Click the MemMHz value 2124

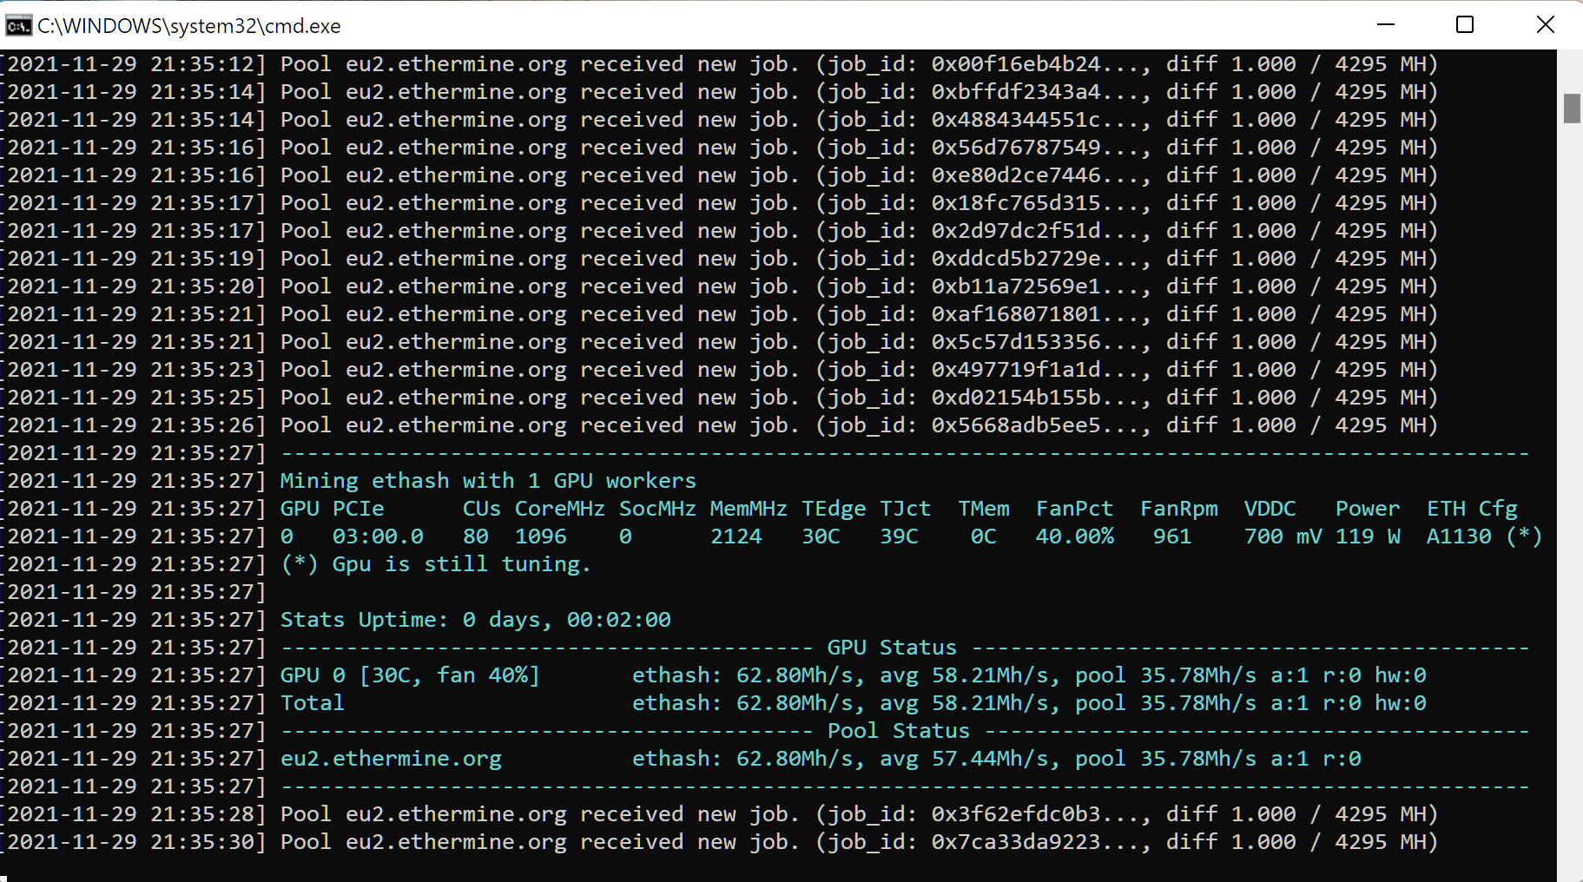[735, 536]
